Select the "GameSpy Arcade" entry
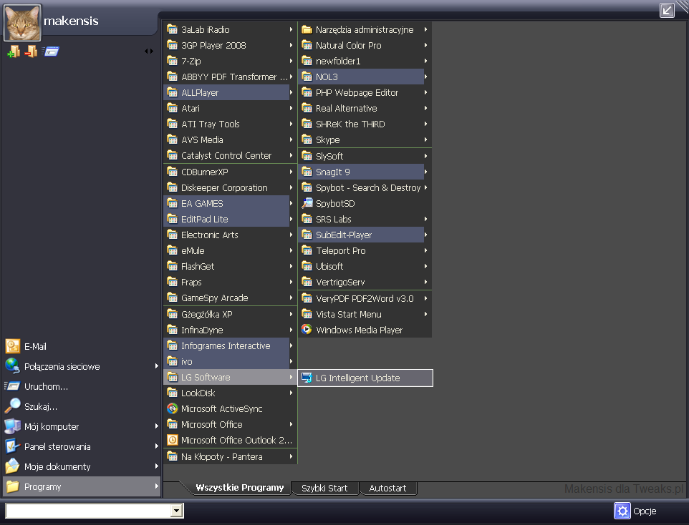The width and height of the screenshot is (689, 525). point(229,298)
